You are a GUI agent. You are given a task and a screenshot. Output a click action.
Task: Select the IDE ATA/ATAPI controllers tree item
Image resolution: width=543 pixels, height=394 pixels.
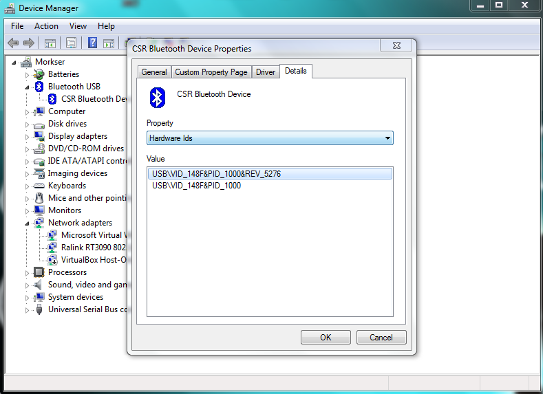[87, 161]
